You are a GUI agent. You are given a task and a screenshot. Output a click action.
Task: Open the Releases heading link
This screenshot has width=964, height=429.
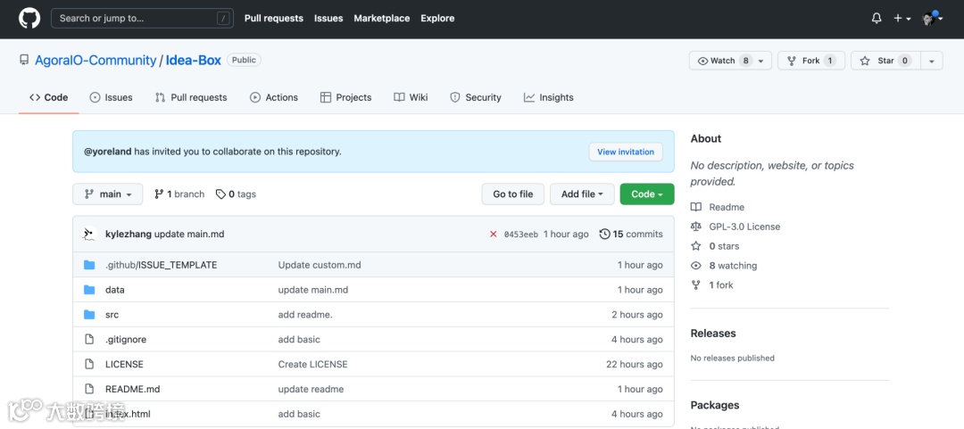point(713,333)
